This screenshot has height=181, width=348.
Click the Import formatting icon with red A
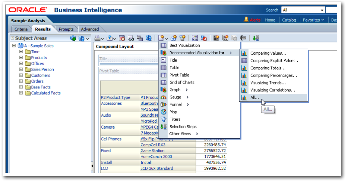[203, 38]
